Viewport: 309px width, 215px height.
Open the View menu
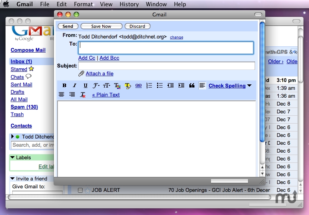[106, 4]
